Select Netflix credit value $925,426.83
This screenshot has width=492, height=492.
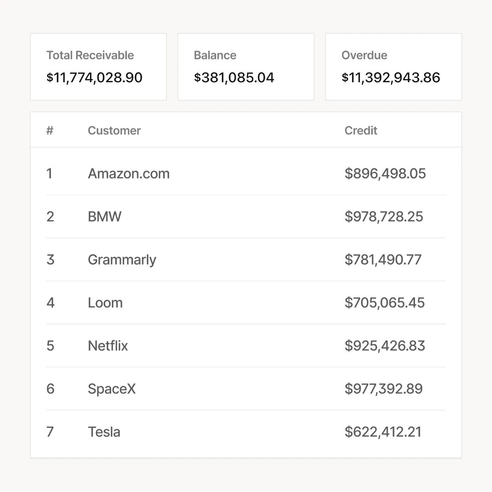pos(385,346)
